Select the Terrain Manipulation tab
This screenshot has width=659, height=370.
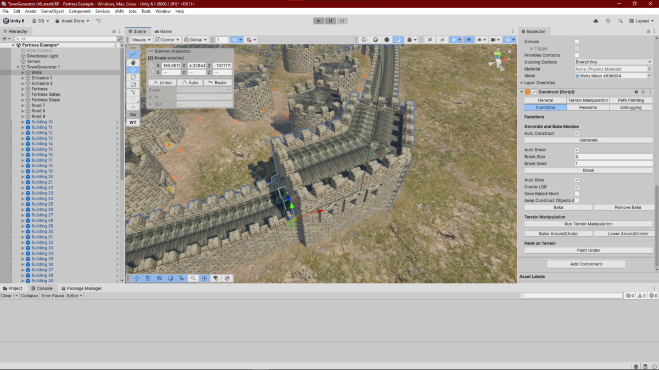pyautogui.click(x=588, y=100)
